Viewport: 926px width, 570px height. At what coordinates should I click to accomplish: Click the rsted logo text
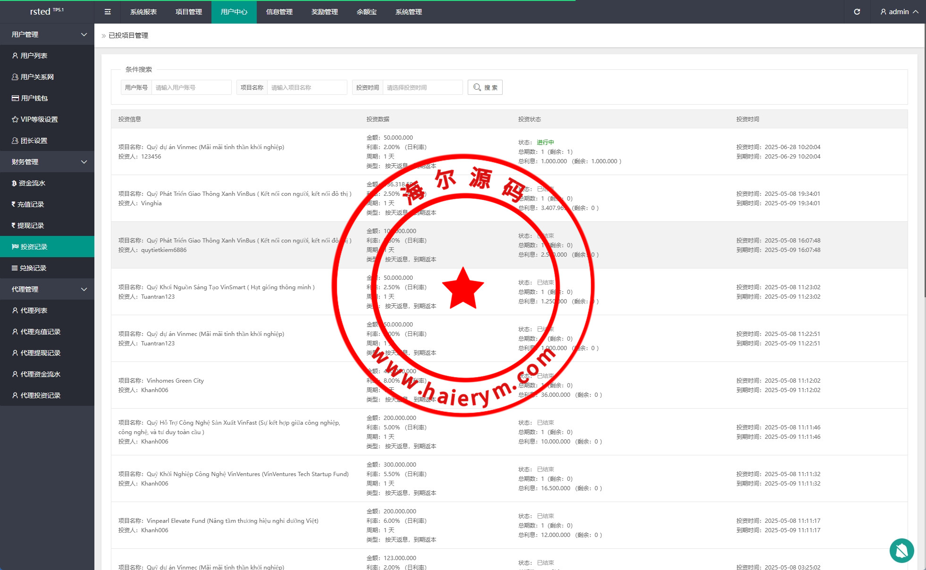click(40, 12)
